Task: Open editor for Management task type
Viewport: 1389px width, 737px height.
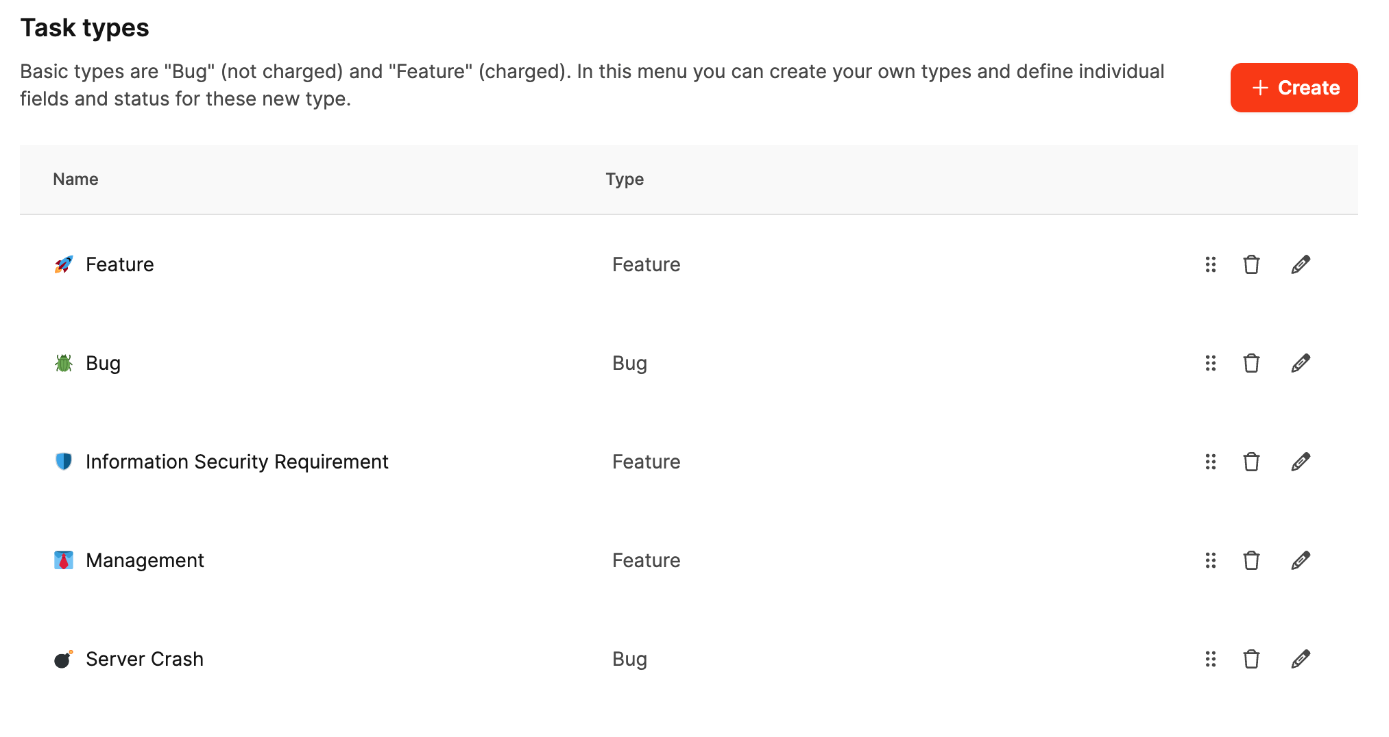Action: click(x=1301, y=560)
